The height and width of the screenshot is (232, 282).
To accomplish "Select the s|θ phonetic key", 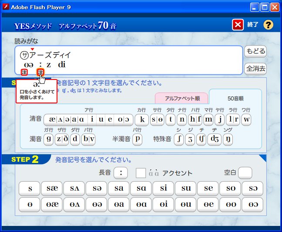I will coord(157,119).
